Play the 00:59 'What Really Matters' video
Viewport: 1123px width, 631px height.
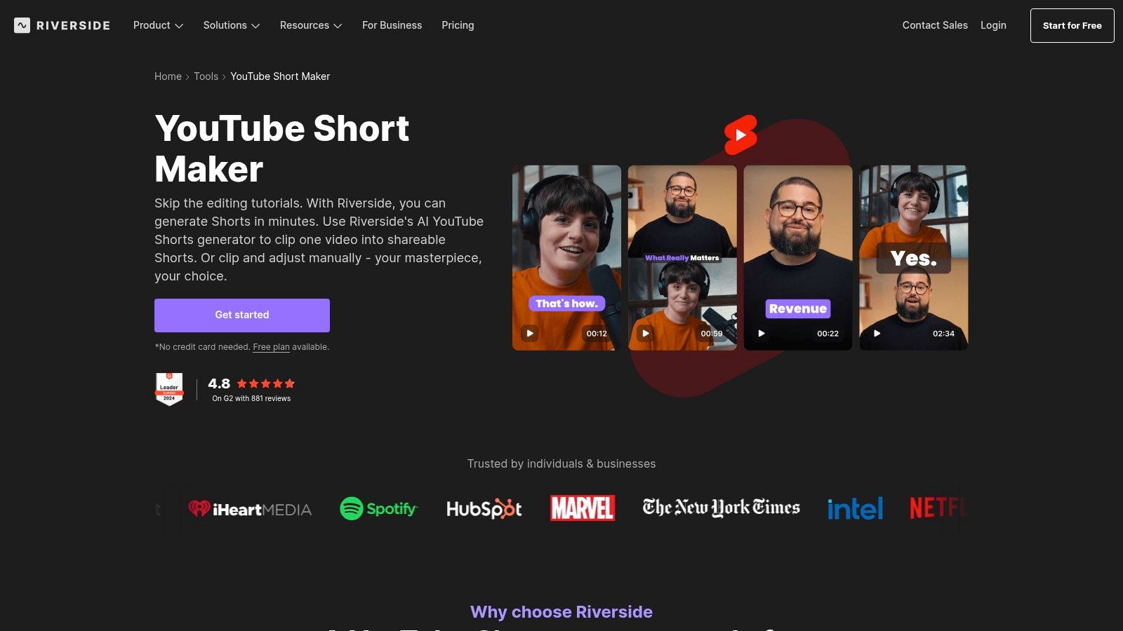pos(646,334)
